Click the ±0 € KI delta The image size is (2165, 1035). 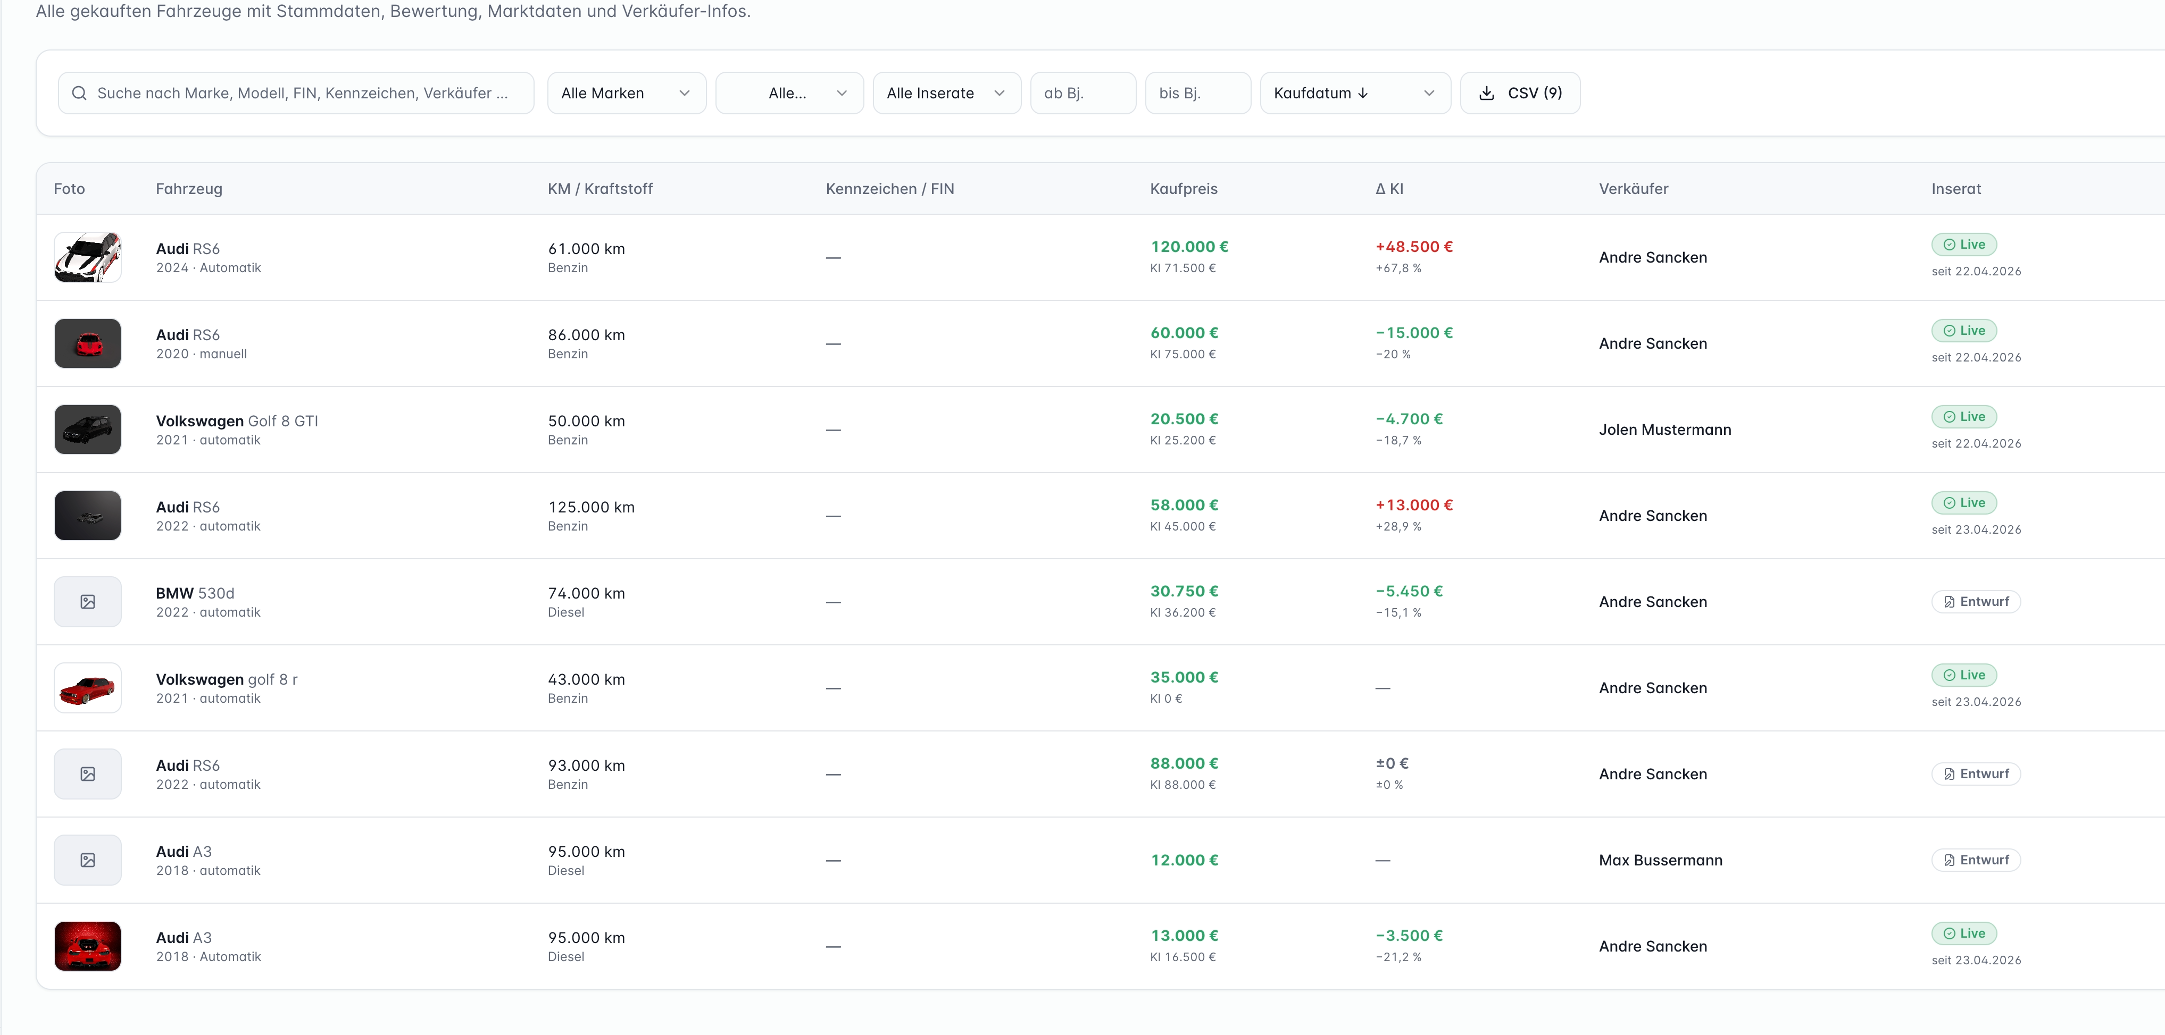tap(1392, 764)
